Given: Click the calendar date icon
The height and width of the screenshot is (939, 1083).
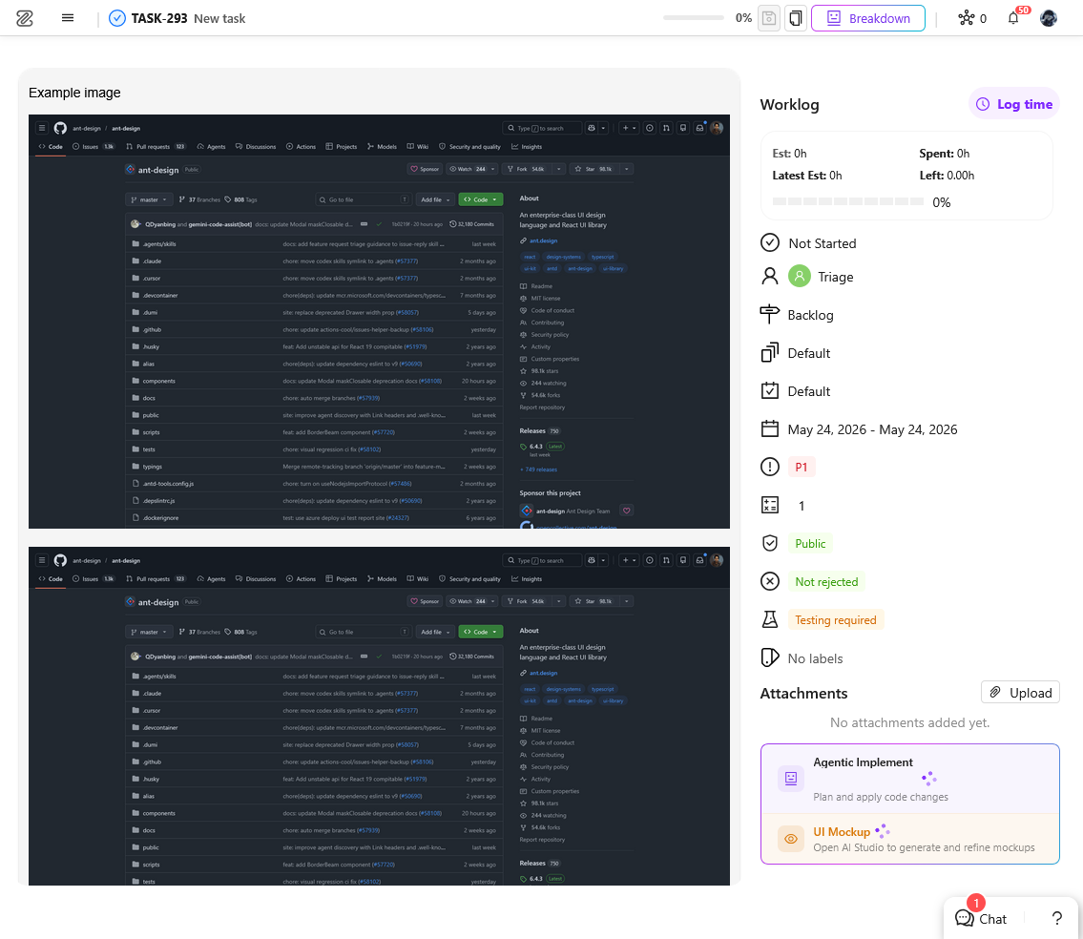Looking at the screenshot, I should [769, 429].
